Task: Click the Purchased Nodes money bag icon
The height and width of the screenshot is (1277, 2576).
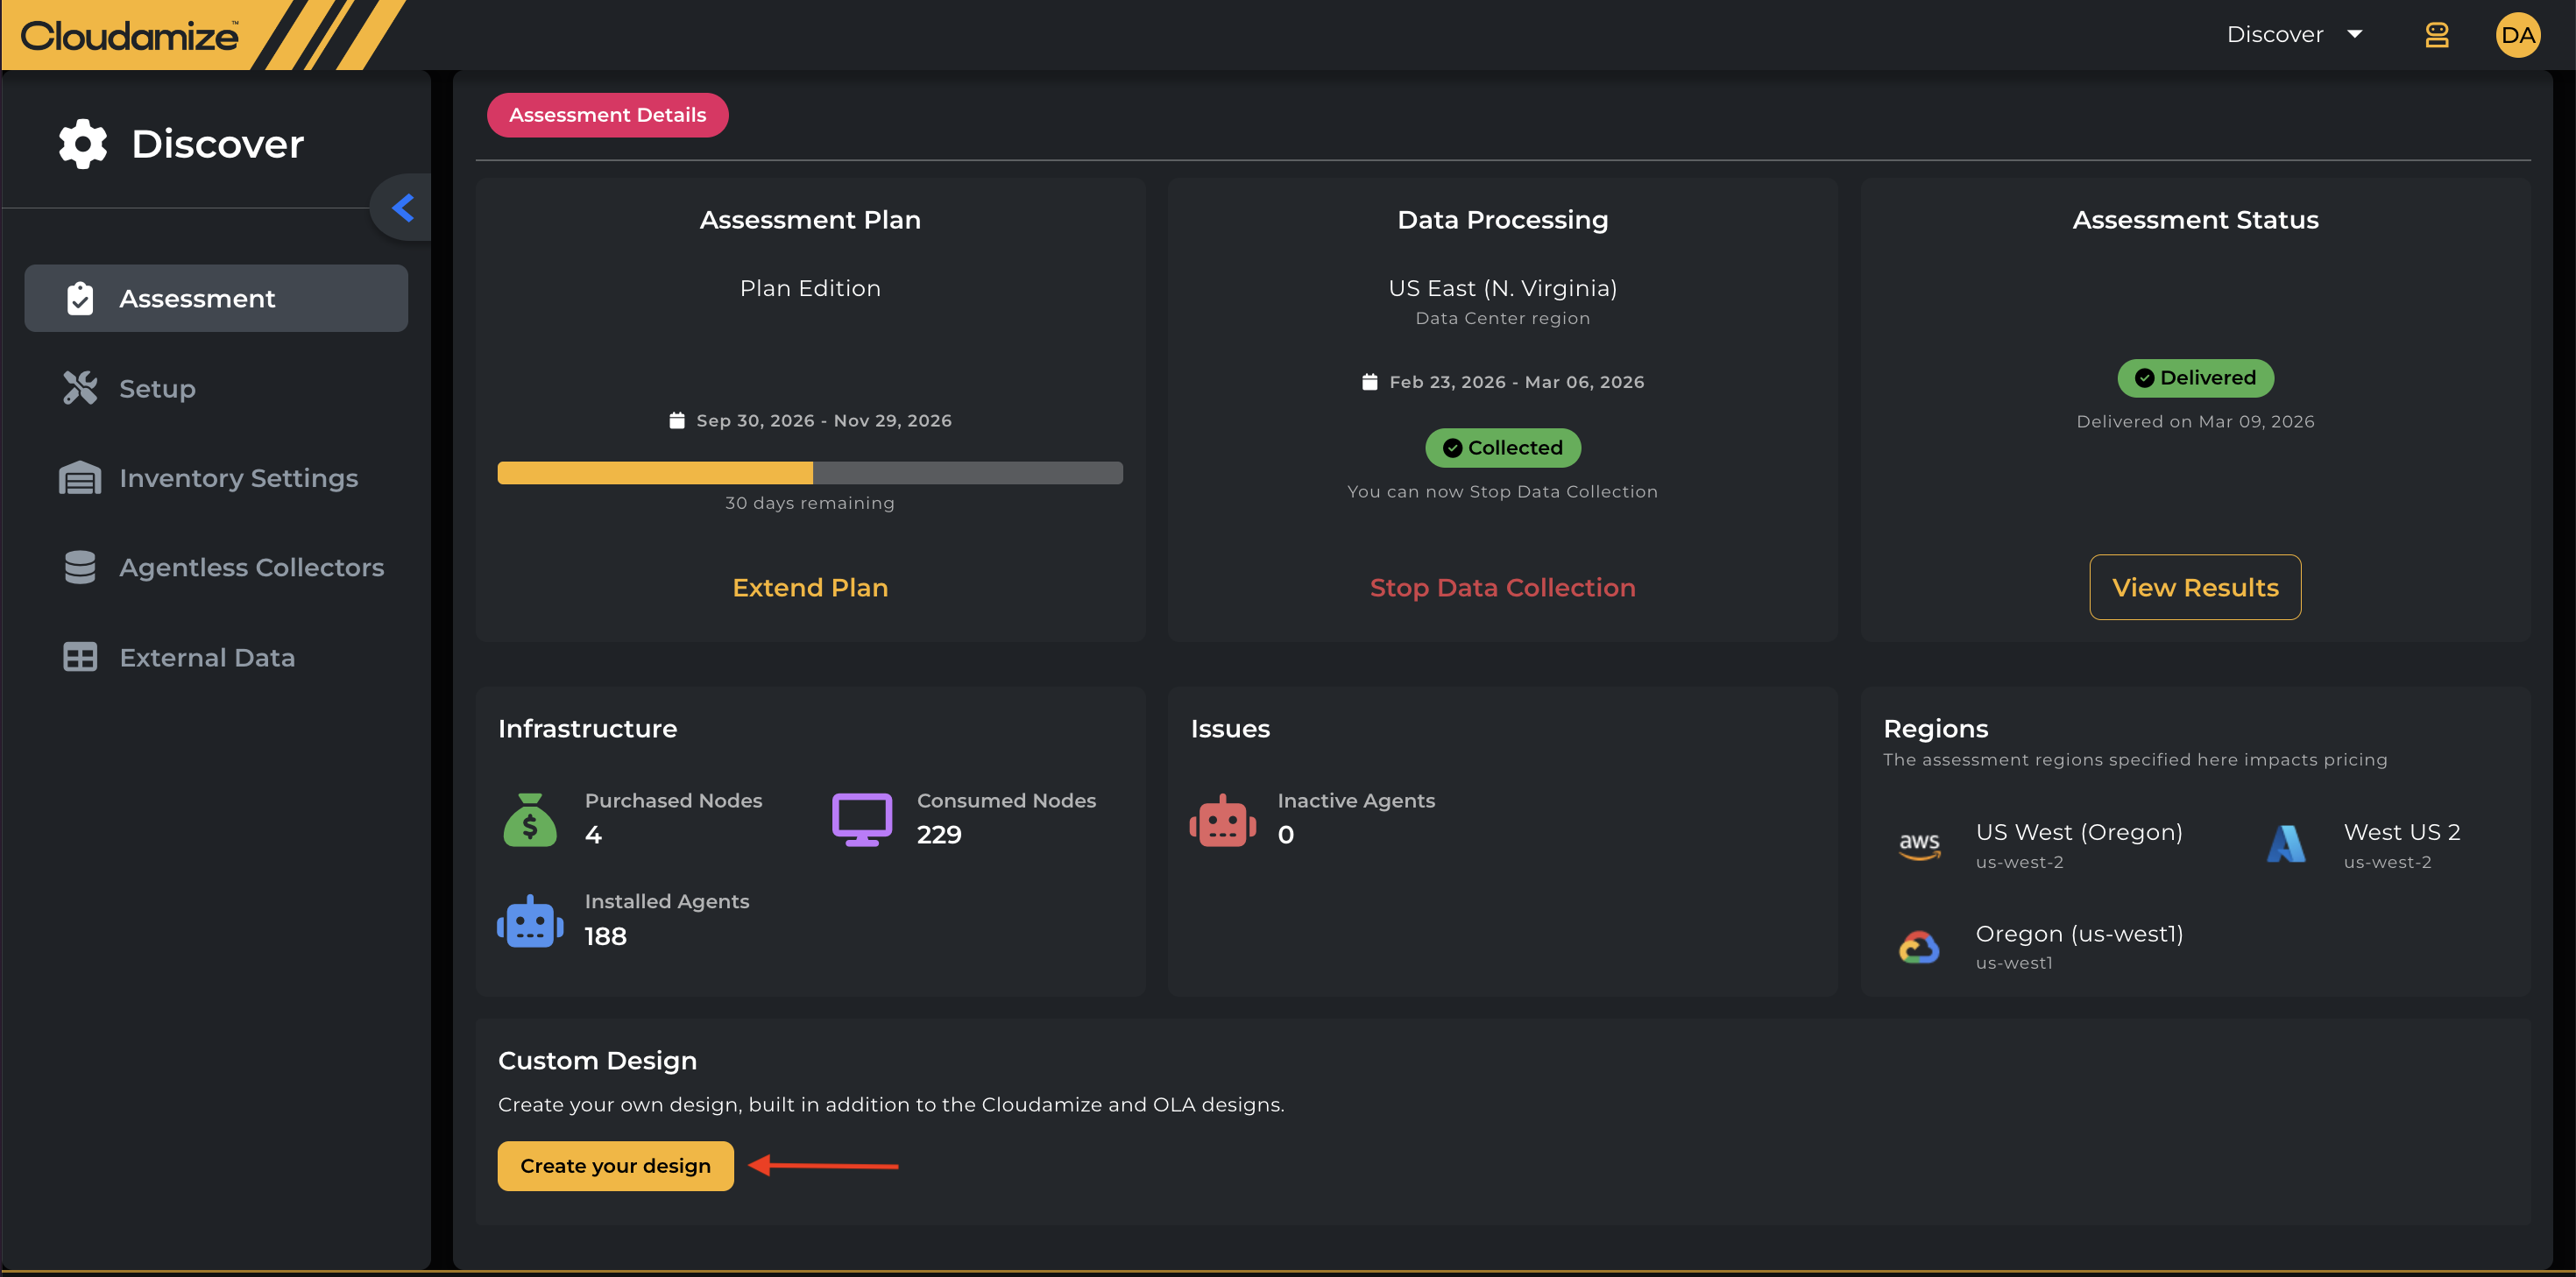Action: click(530, 820)
